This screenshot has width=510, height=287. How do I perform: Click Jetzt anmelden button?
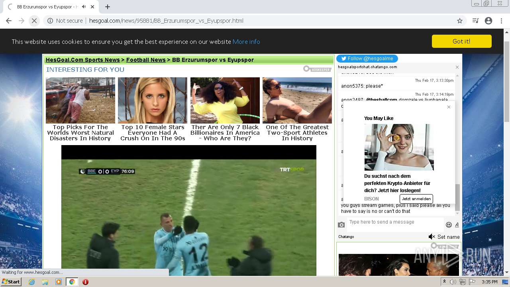point(416,199)
